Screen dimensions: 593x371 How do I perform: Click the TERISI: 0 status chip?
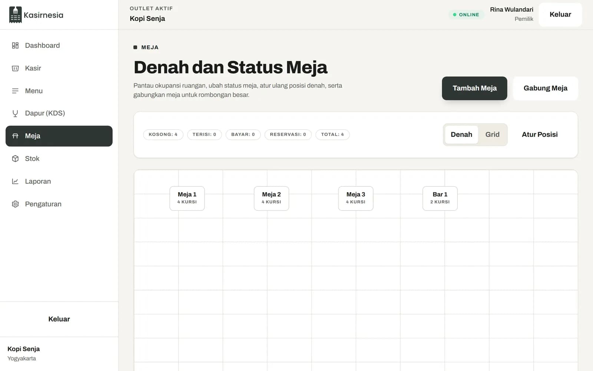click(x=204, y=135)
